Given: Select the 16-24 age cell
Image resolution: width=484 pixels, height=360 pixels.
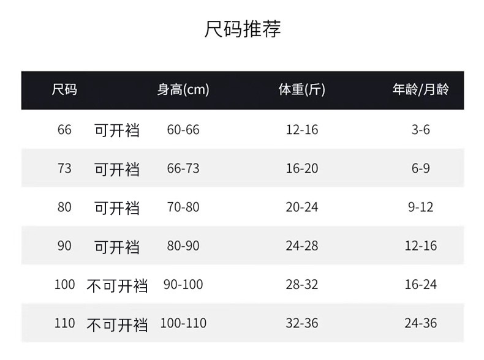Looking at the screenshot, I should pyautogui.click(x=420, y=285).
